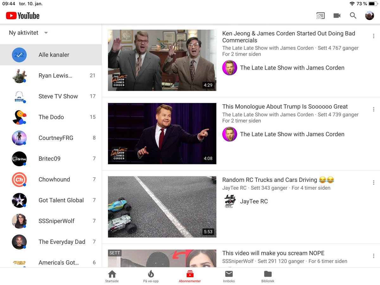This screenshot has height=285, width=380.
Task: Open the Cast to device icon
Action: click(320, 16)
